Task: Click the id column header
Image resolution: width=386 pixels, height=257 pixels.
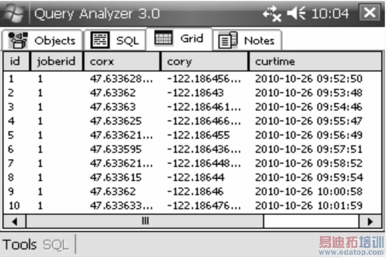Action: 16,61
